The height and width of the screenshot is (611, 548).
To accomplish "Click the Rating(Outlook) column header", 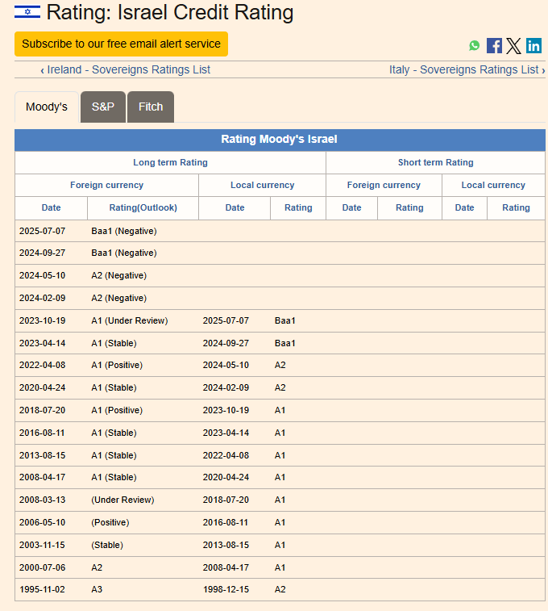I will click(x=143, y=207).
